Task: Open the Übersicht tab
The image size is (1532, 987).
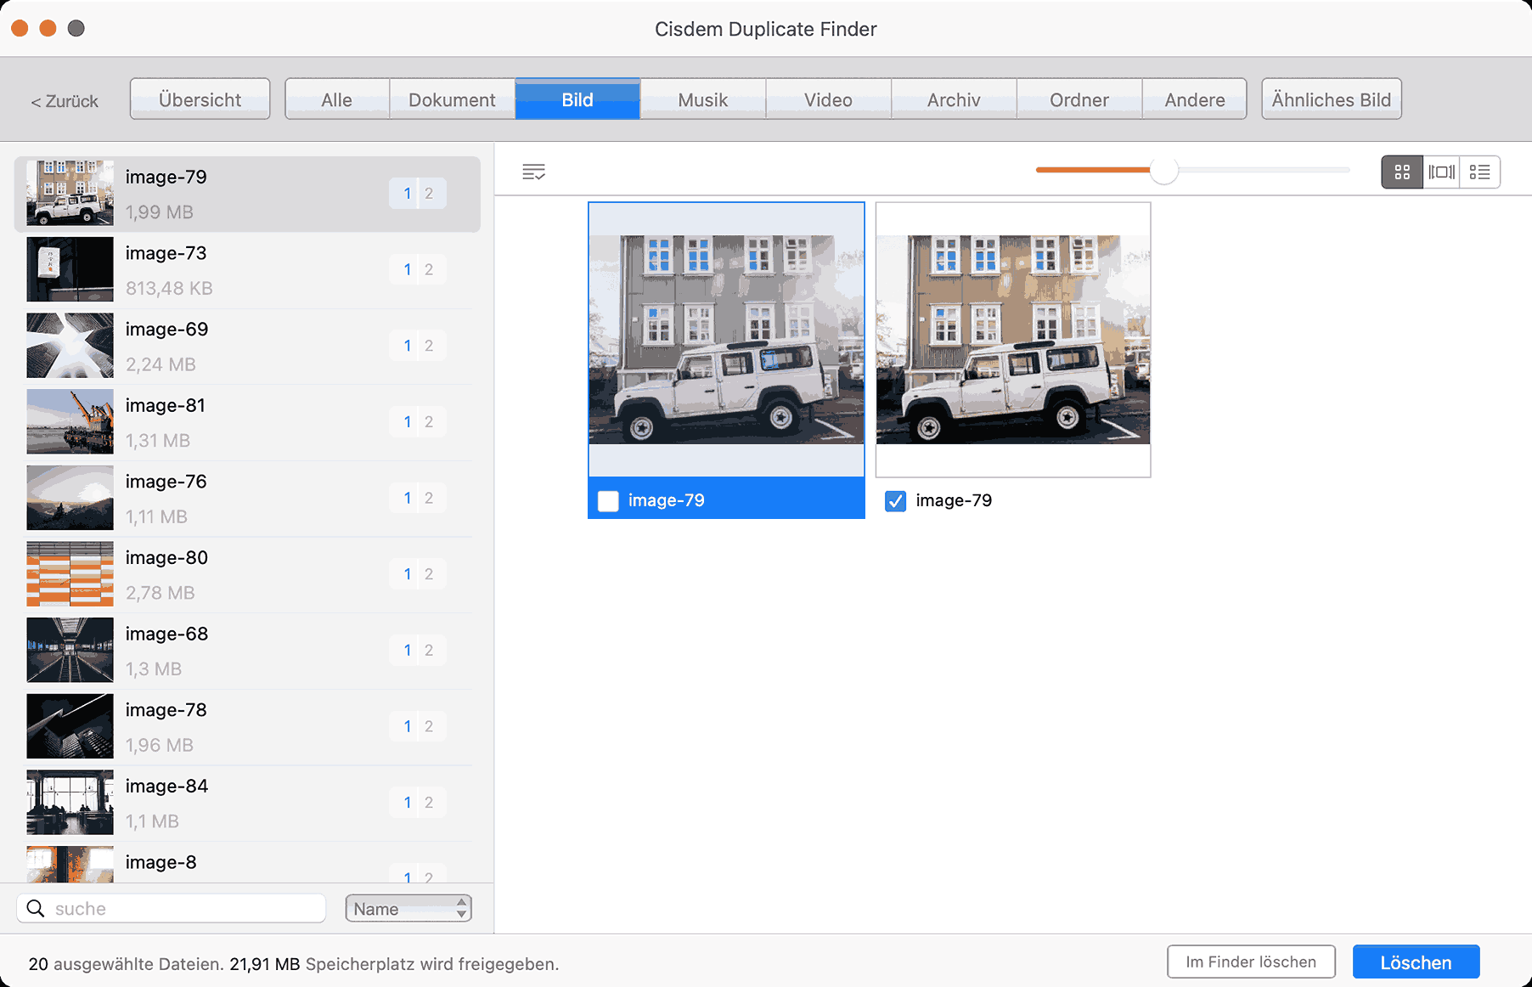Action: click(200, 99)
